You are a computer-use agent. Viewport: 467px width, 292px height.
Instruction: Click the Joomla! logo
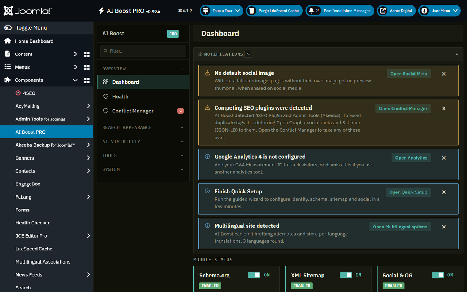point(28,11)
